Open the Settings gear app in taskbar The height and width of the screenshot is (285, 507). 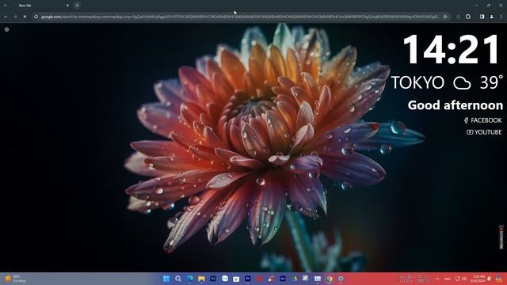click(341, 279)
